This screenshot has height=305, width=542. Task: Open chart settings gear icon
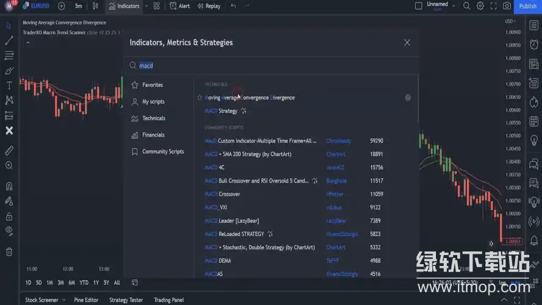pos(480,6)
